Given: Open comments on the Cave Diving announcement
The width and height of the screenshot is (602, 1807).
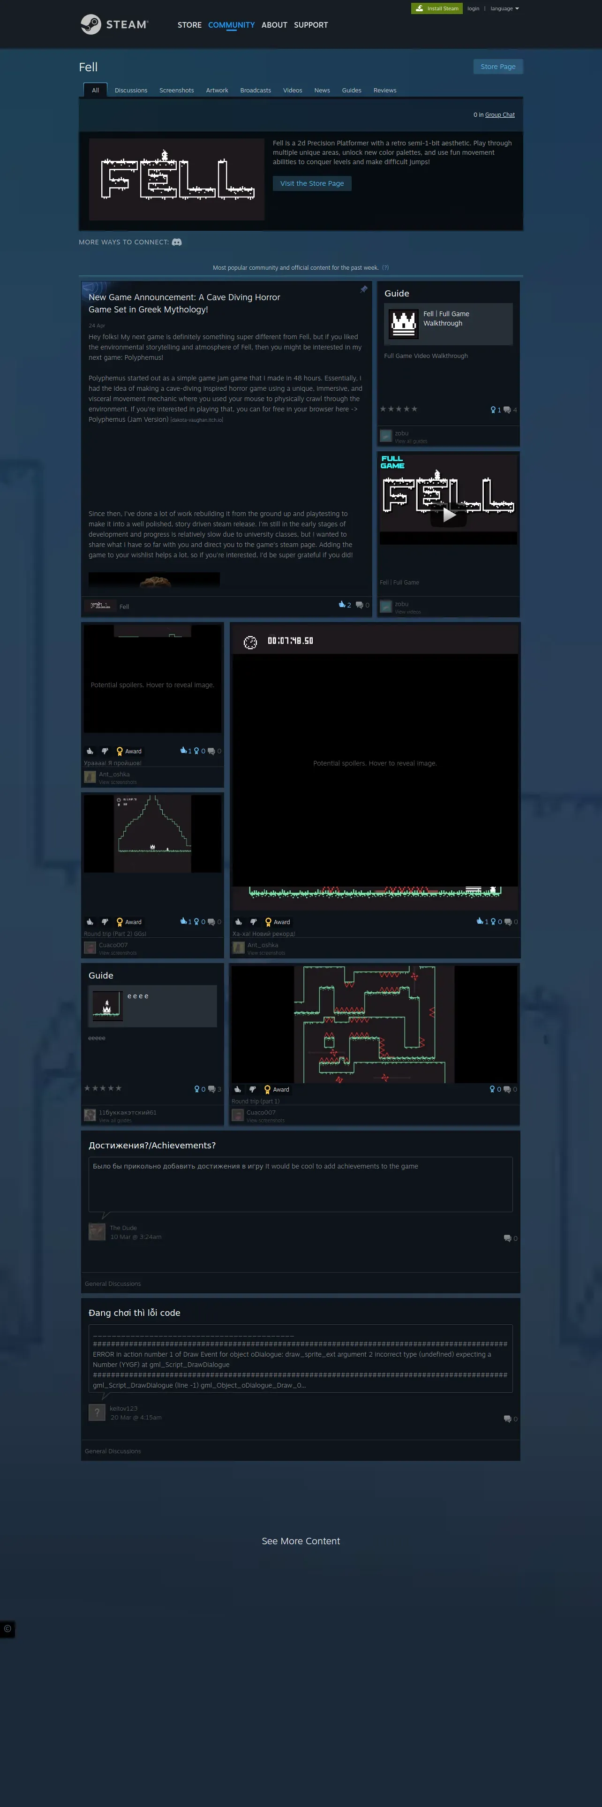Looking at the screenshot, I should click(362, 605).
